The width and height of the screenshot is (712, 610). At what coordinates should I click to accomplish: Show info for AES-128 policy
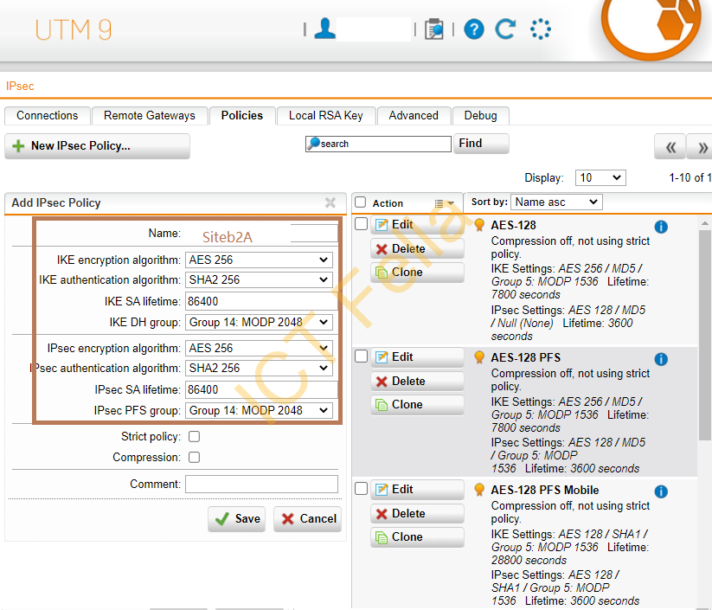[x=661, y=227]
